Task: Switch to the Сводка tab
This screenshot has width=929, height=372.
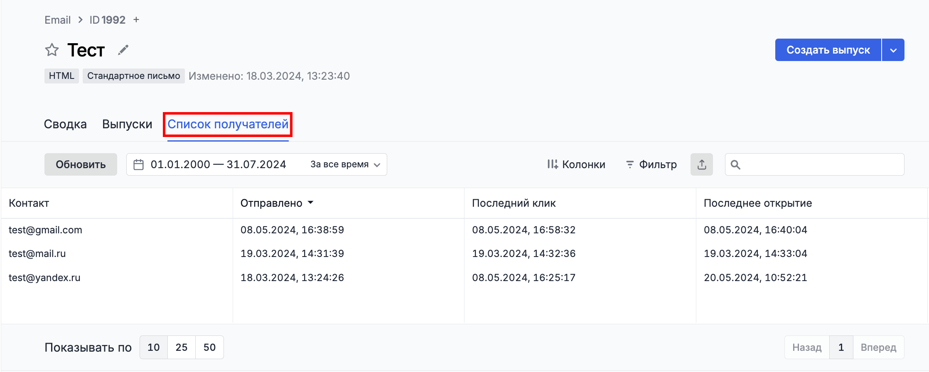Action: (x=65, y=124)
